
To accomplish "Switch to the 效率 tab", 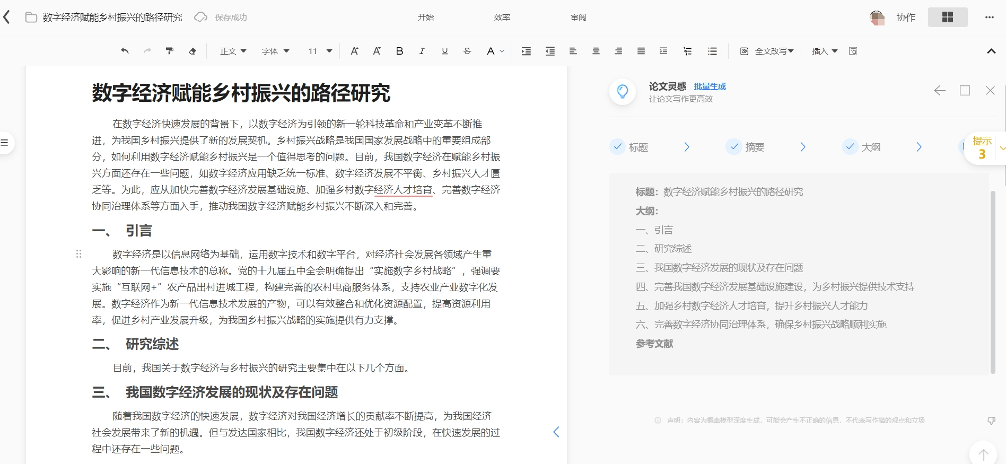I will pyautogui.click(x=502, y=17).
